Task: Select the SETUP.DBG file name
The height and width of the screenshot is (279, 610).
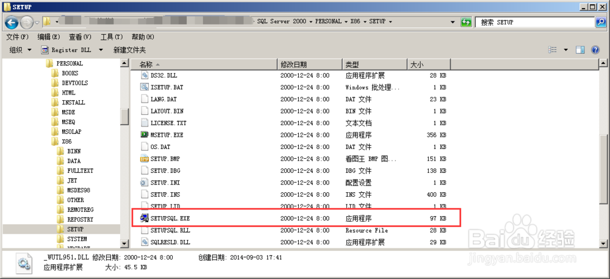Action: [165, 171]
